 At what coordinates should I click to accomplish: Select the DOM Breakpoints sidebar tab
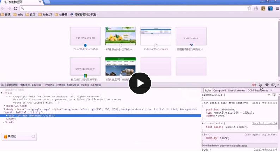pos(258,91)
